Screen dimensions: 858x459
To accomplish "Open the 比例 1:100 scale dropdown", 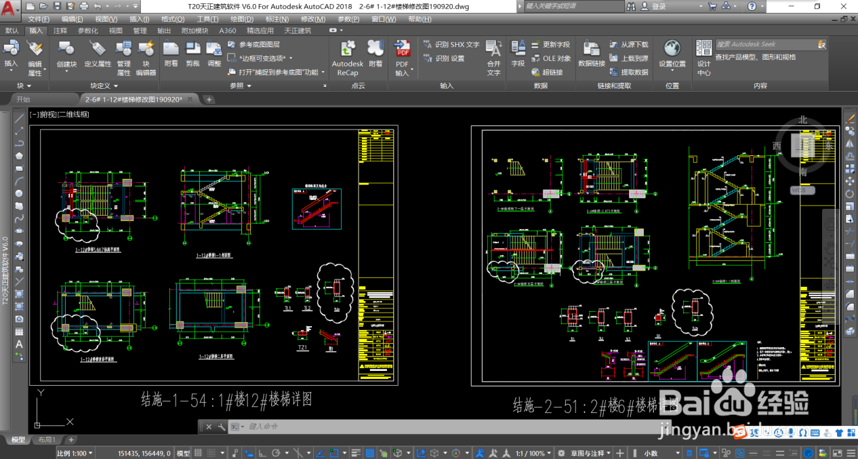I will (76, 453).
